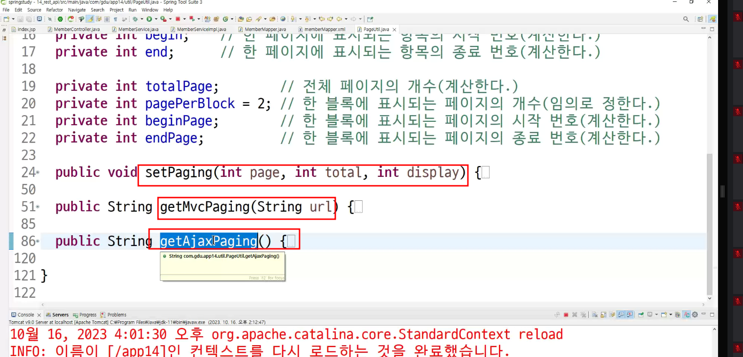Click the Relaunch Spring app icon
The height and width of the screenshot is (357, 743).
point(71,19)
